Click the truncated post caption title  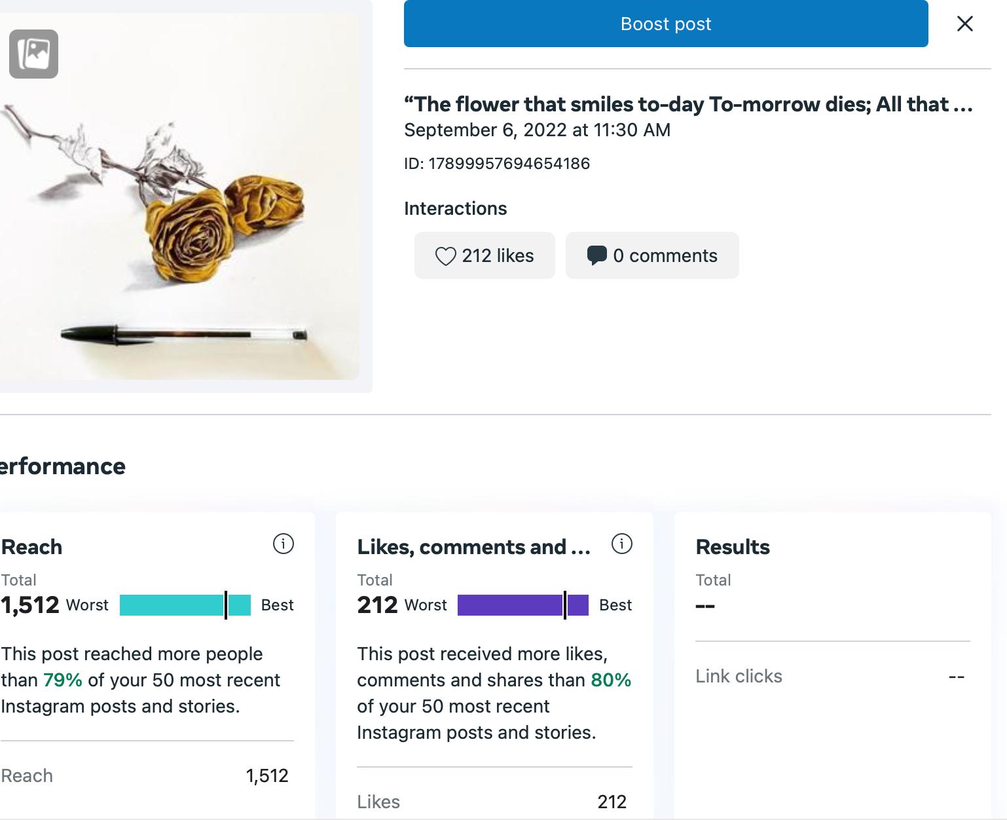coord(687,104)
